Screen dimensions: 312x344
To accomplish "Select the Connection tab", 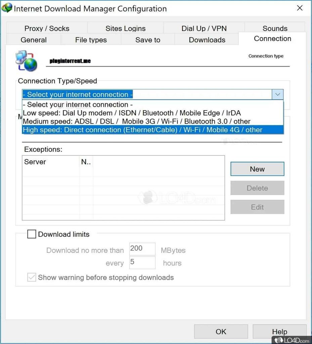I will coord(272,38).
